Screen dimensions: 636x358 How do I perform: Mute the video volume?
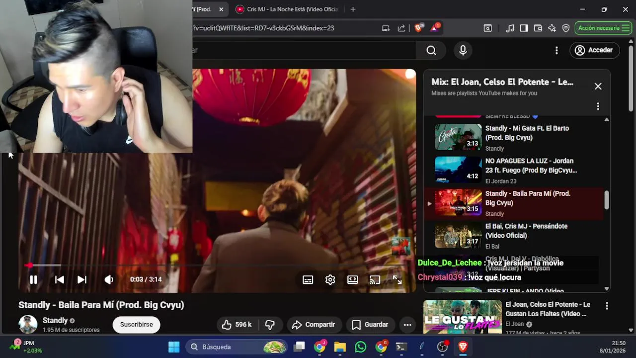(x=109, y=279)
